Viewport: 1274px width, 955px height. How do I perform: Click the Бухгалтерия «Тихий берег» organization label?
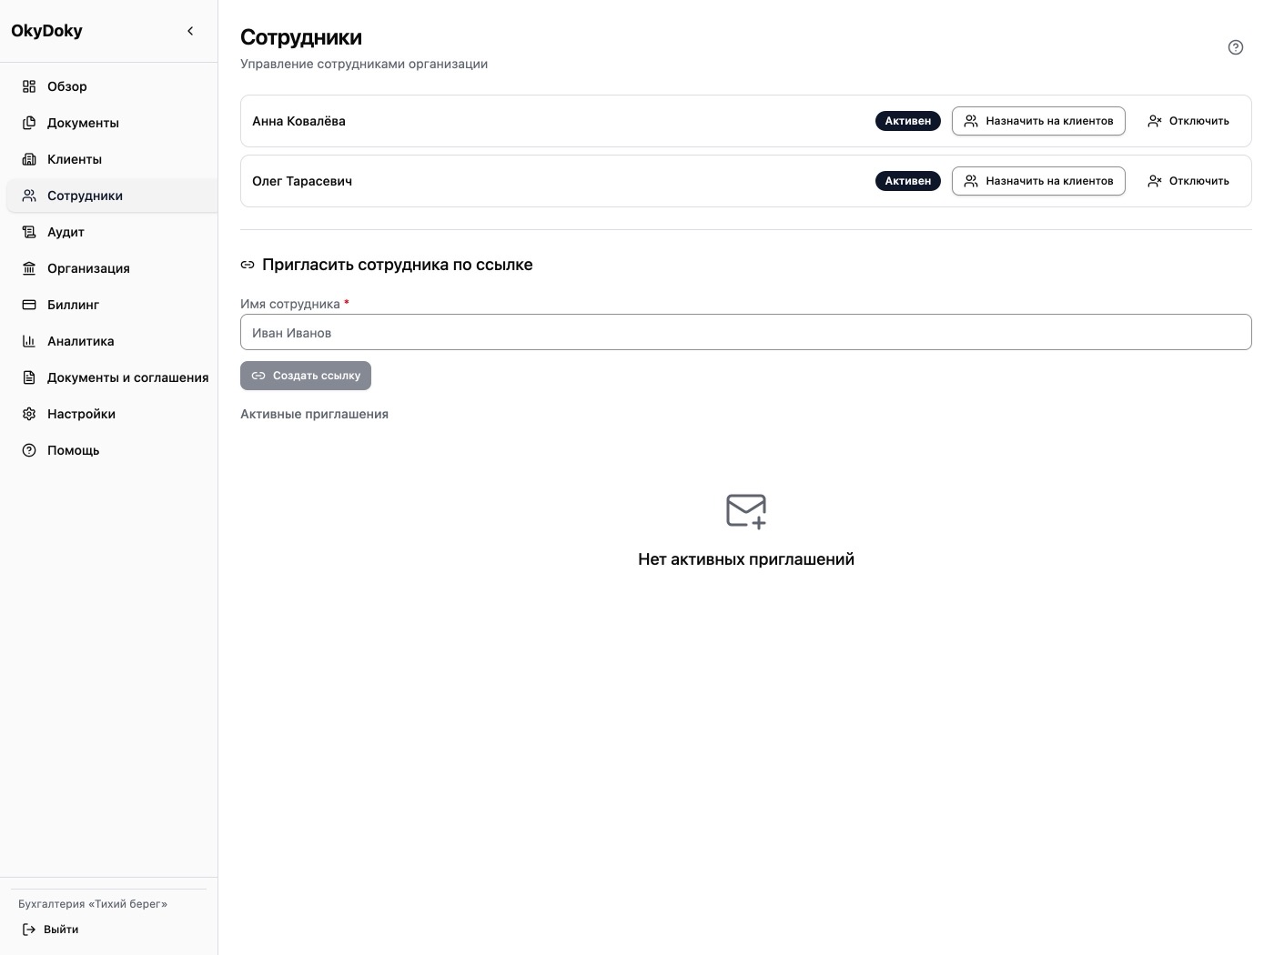[93, 904]
